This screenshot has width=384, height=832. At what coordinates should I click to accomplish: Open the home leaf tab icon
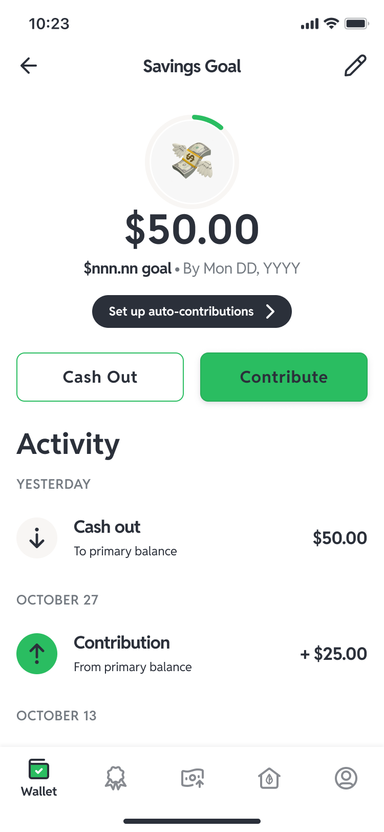(269, 778)
